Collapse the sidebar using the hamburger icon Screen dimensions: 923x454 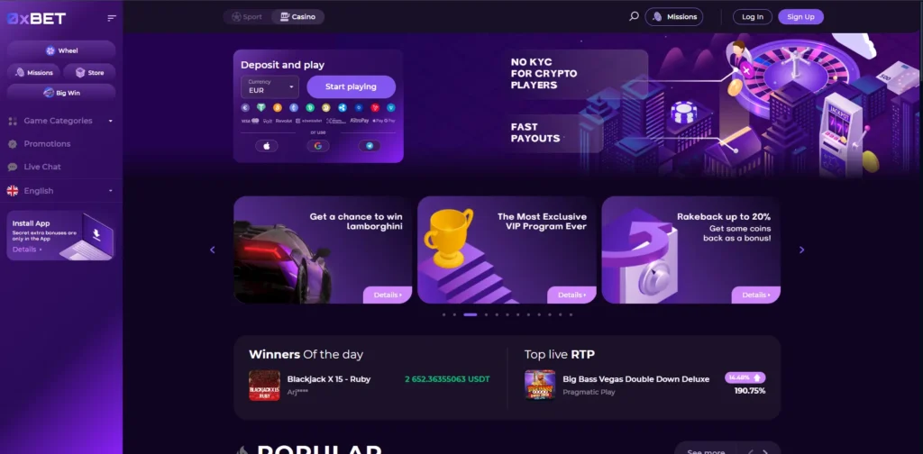(x=112, y=18)
